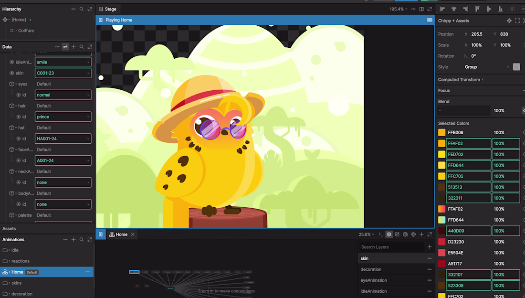Add a new item in Data panel
This screenshot has width=525, height=298.
coord(73,47)
